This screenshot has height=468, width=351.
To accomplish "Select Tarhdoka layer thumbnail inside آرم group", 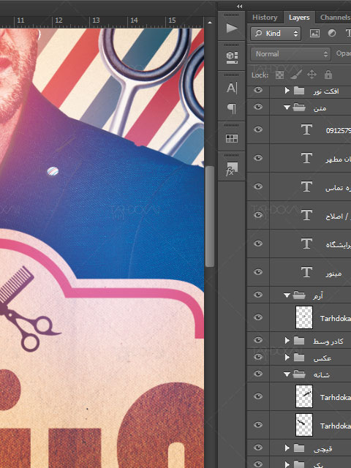I will point(304,317).
